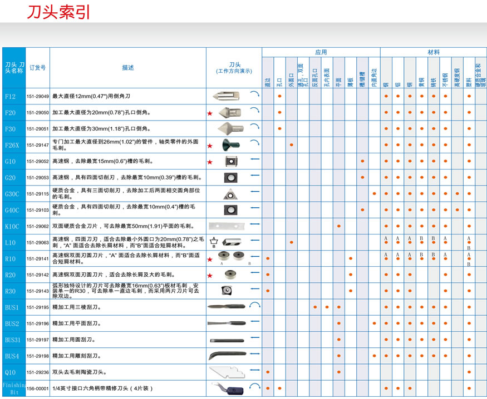Click the description 双头去毛刺陶瓷刀头。
Image resolution: width=487 pixels, height=399 pixels.
pyautogui.click(x=80, y=372)
